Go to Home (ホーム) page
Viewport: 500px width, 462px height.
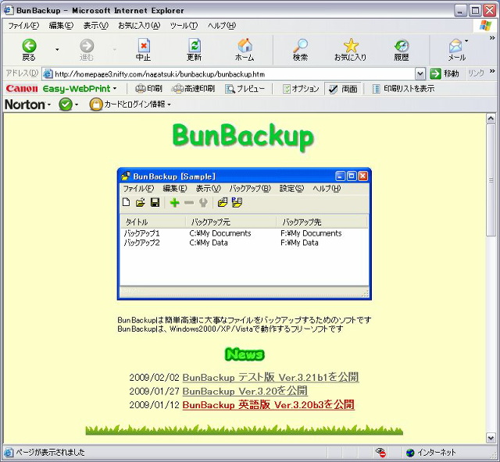[x=245, y=50]
